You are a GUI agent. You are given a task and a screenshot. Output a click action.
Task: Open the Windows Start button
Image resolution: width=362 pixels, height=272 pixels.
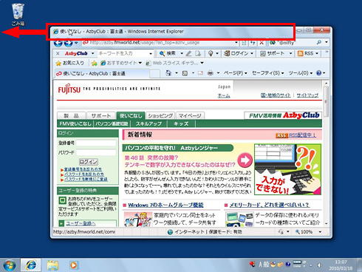[x=10, y=265]
